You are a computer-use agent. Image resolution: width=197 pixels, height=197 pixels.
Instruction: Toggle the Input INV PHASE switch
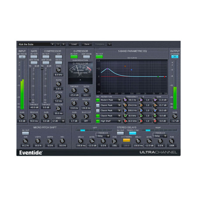pyautogui.click(x=22, y=57)
